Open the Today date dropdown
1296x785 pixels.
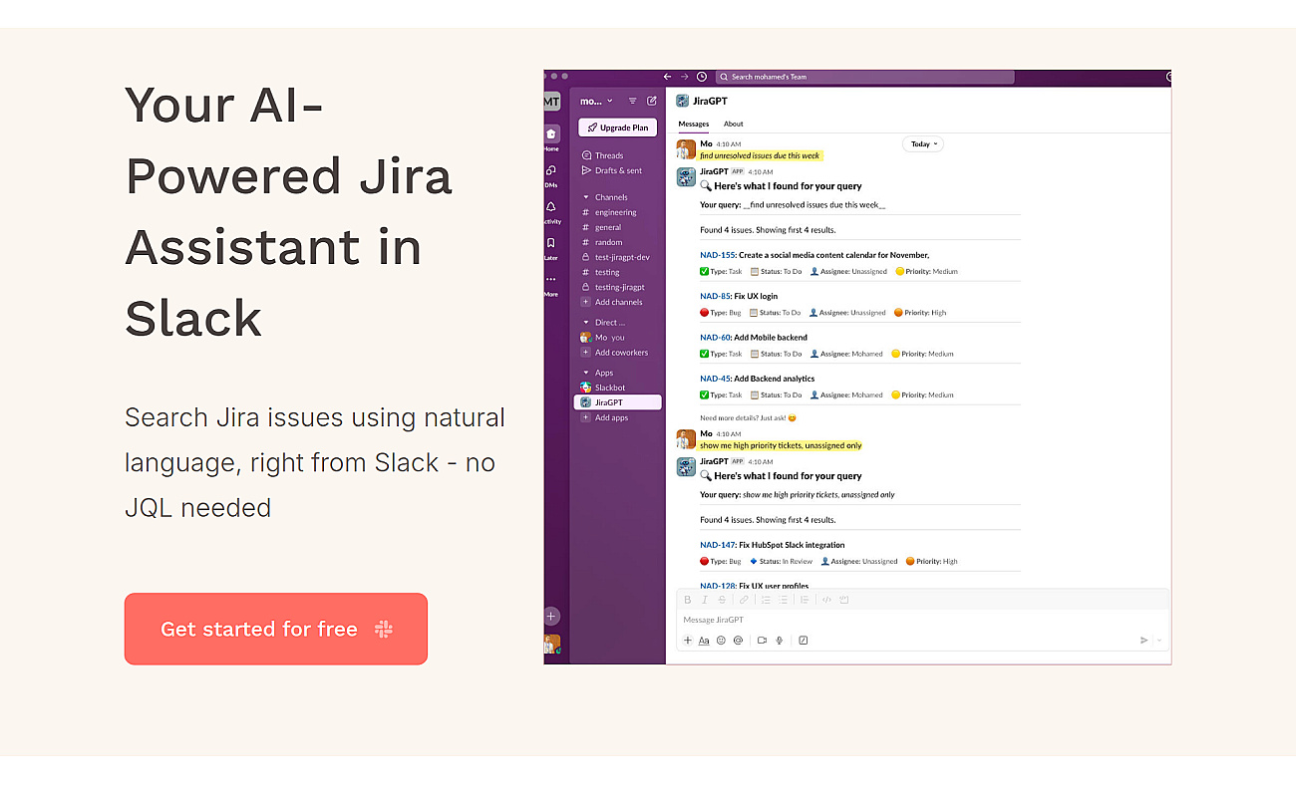[923, 144]
